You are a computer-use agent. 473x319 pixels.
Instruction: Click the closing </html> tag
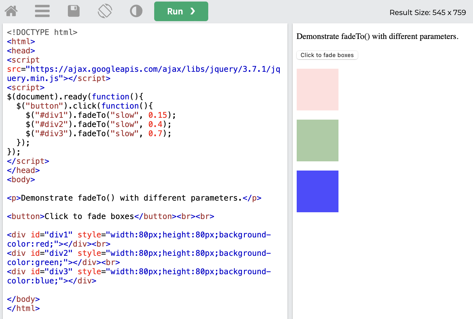[23, 308]
